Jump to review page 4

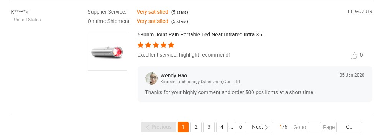point(222,127)
